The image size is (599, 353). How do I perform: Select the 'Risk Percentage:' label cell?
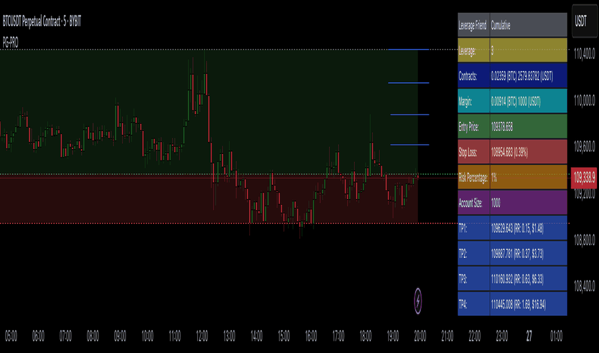[x=474, y=177]
